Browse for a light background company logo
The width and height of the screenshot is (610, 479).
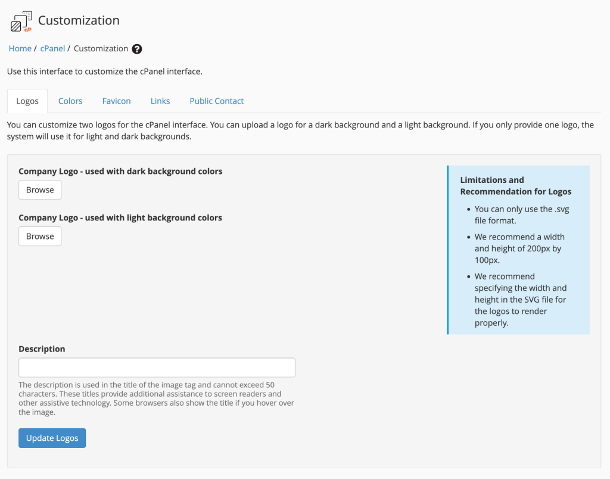coord(39,236)
